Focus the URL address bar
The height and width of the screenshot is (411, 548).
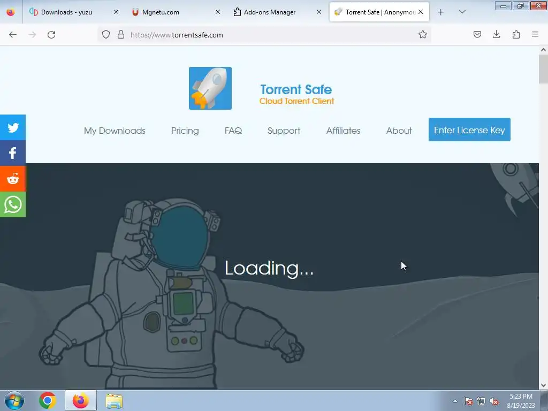tap(265, 35)
